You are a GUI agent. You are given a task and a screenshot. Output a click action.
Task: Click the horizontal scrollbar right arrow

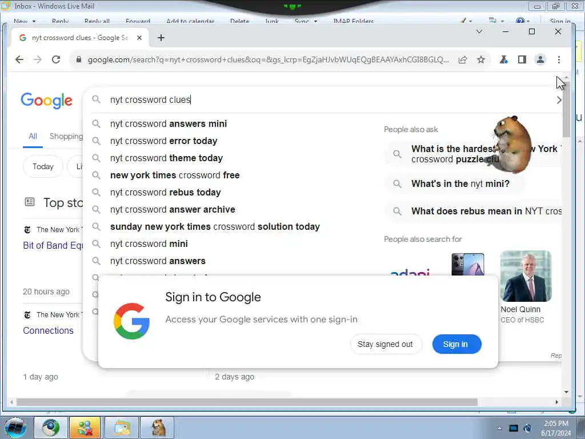pyautogui.click(x=557, y=402)
